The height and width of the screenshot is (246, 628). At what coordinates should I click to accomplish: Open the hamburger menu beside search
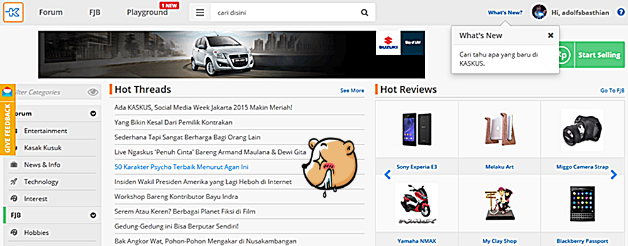pyautogui.click(x=200, y=13)
